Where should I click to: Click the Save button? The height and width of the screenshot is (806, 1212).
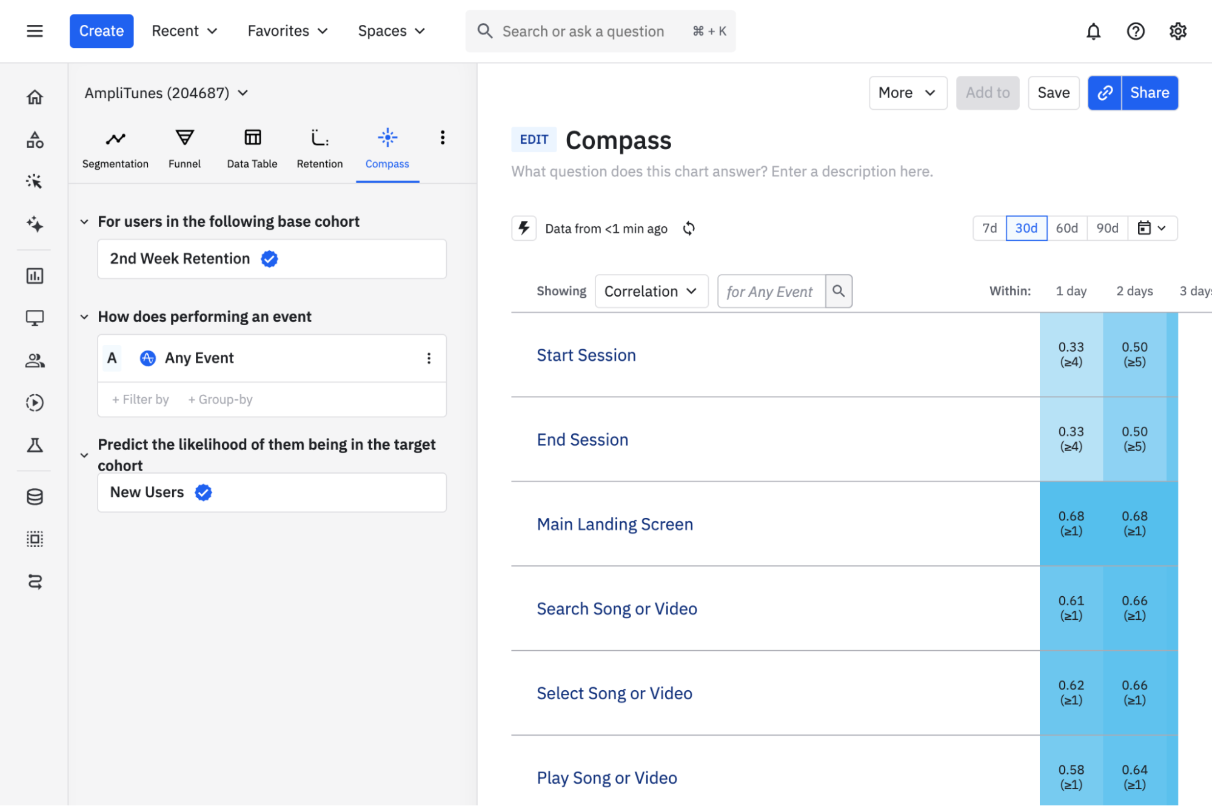click(1053, 93)
